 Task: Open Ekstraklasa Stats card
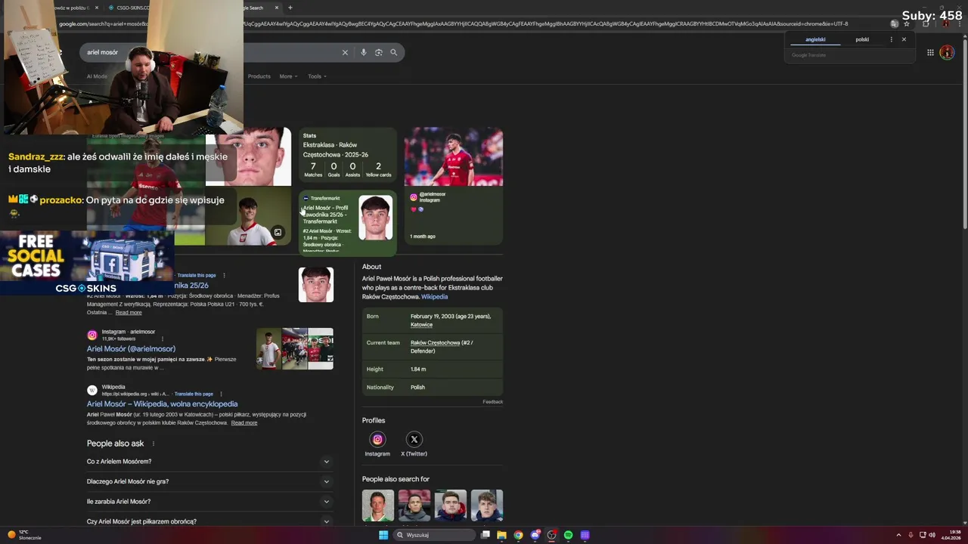click(348, 156)
